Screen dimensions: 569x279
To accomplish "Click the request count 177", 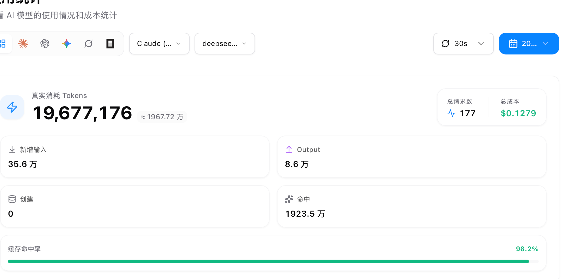I will (468, 113).
